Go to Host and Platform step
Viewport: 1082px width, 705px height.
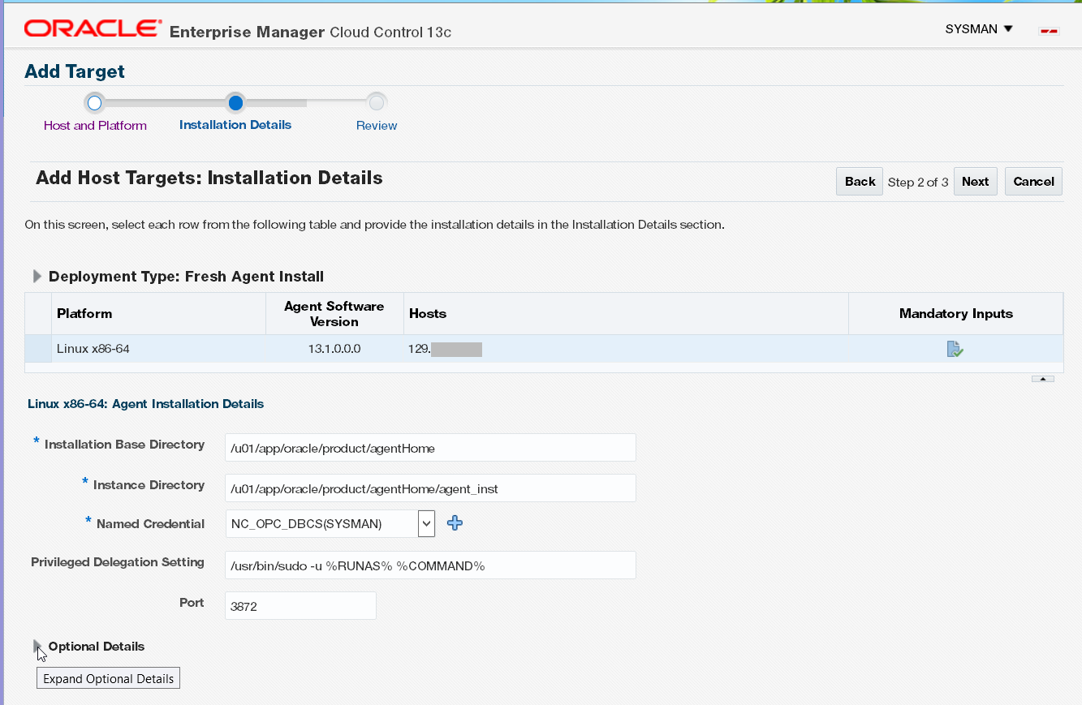[x=95, y=126]
